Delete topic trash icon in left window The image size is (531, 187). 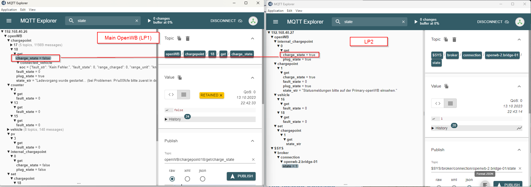[x=188, y=38]
